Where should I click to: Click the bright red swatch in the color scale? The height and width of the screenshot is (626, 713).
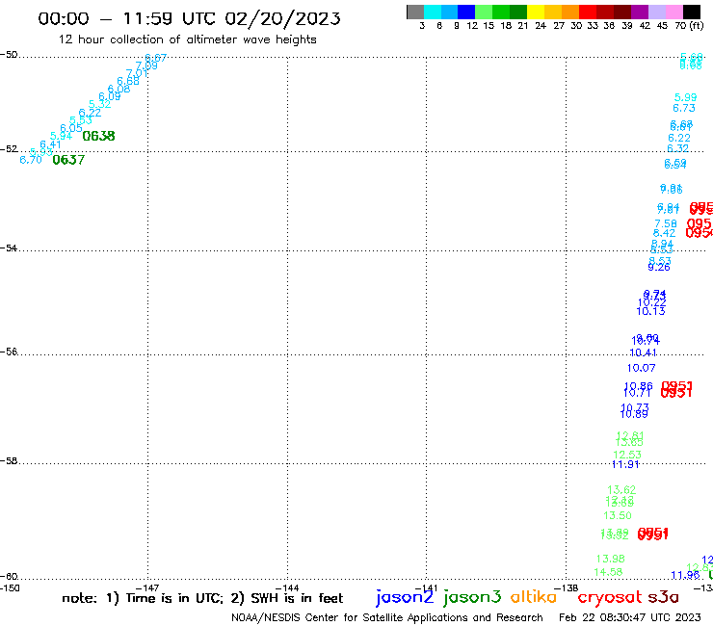[x=587, y=12]
